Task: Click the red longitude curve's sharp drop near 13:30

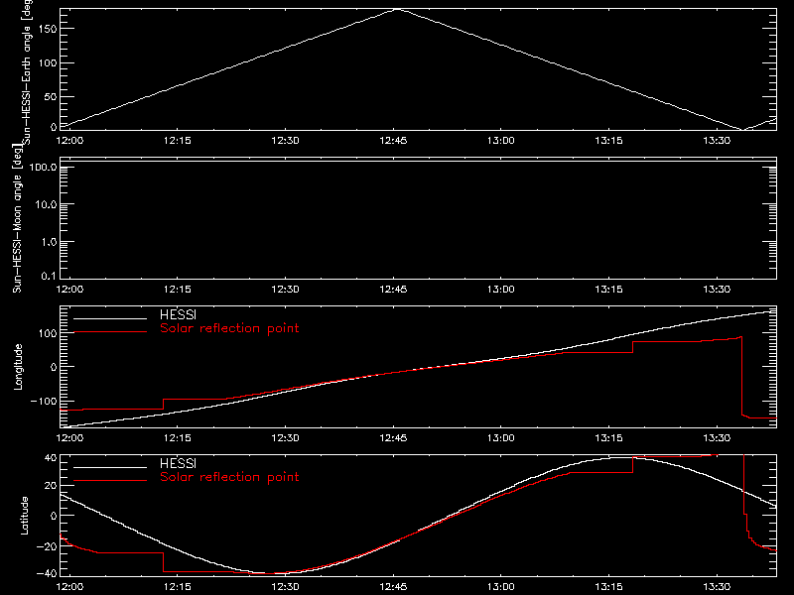Action: [x=741, y=376]
